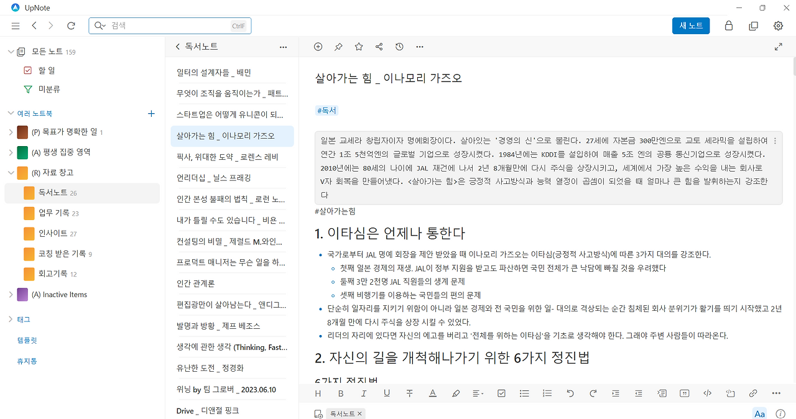Expand the (P) 목표가 명확한 일 notebook
This screenshot has height=419, width=796.
(x=11, y=132)
